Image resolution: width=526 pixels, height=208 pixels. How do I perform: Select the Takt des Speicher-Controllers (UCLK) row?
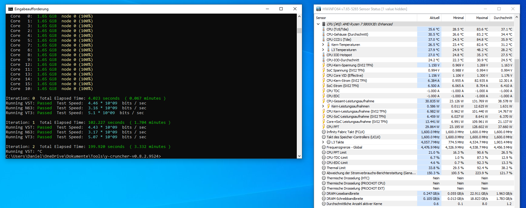414,137
